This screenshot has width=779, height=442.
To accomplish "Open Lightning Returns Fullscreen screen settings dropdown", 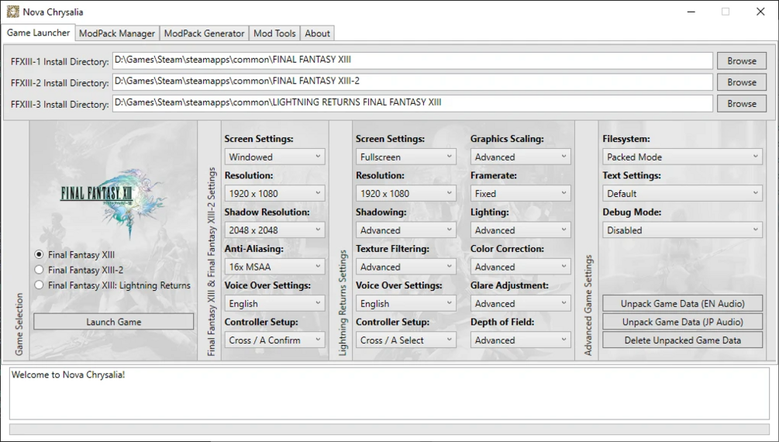I will (x=406, y=157).
